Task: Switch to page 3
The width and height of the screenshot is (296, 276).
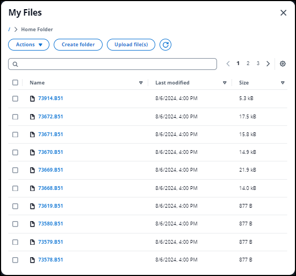Action: pos(258,63)
